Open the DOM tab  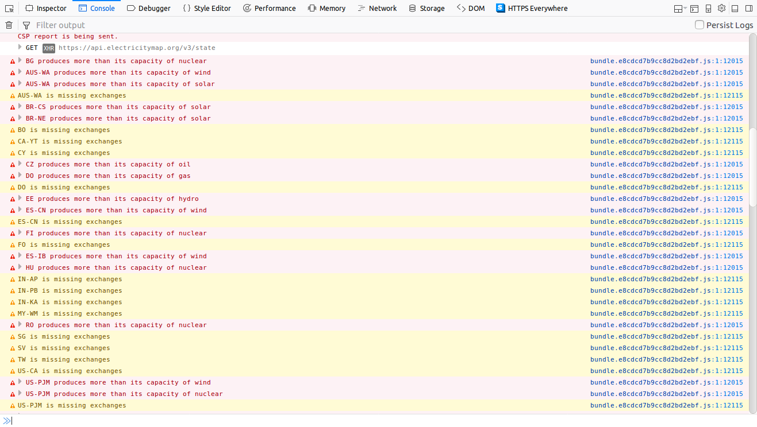click(471, 9)
